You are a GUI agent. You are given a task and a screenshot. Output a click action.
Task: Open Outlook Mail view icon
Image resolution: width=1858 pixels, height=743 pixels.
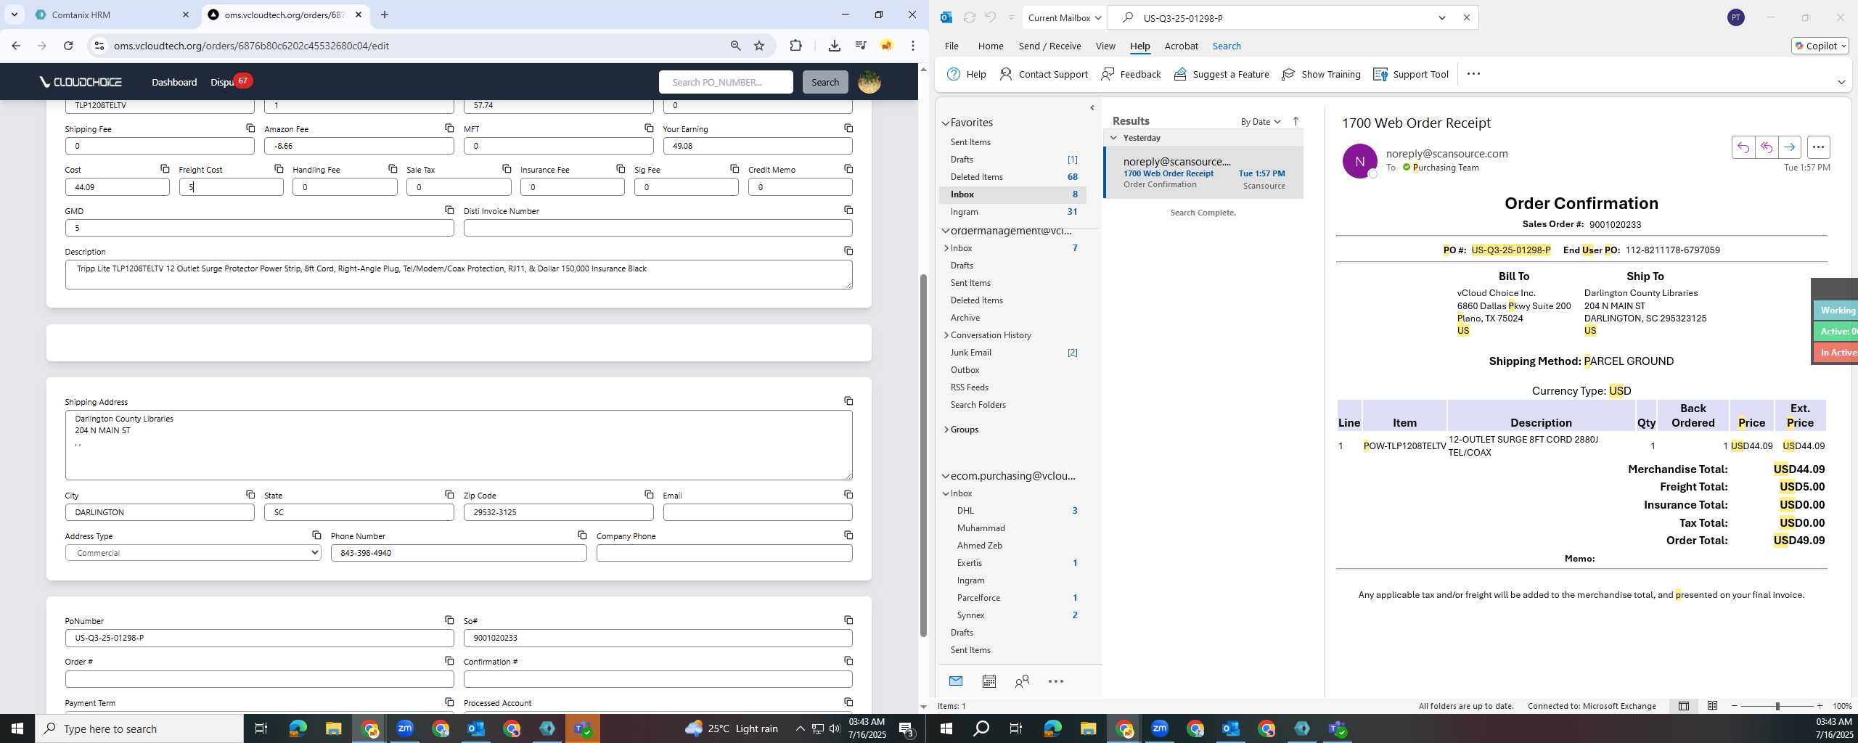tap(956, 681)
